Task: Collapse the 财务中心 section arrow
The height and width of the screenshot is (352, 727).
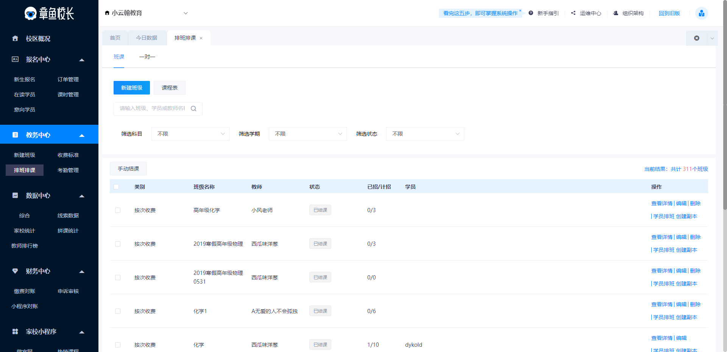Action: (x=82, y=271)
